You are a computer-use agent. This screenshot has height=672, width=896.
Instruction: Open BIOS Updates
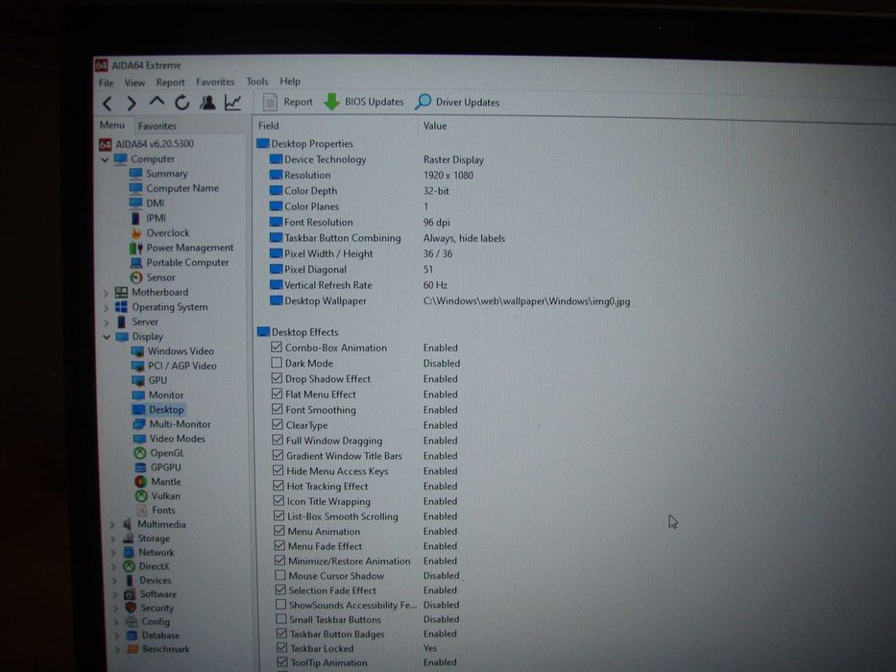pyautogui.click(x=363, y=102)
